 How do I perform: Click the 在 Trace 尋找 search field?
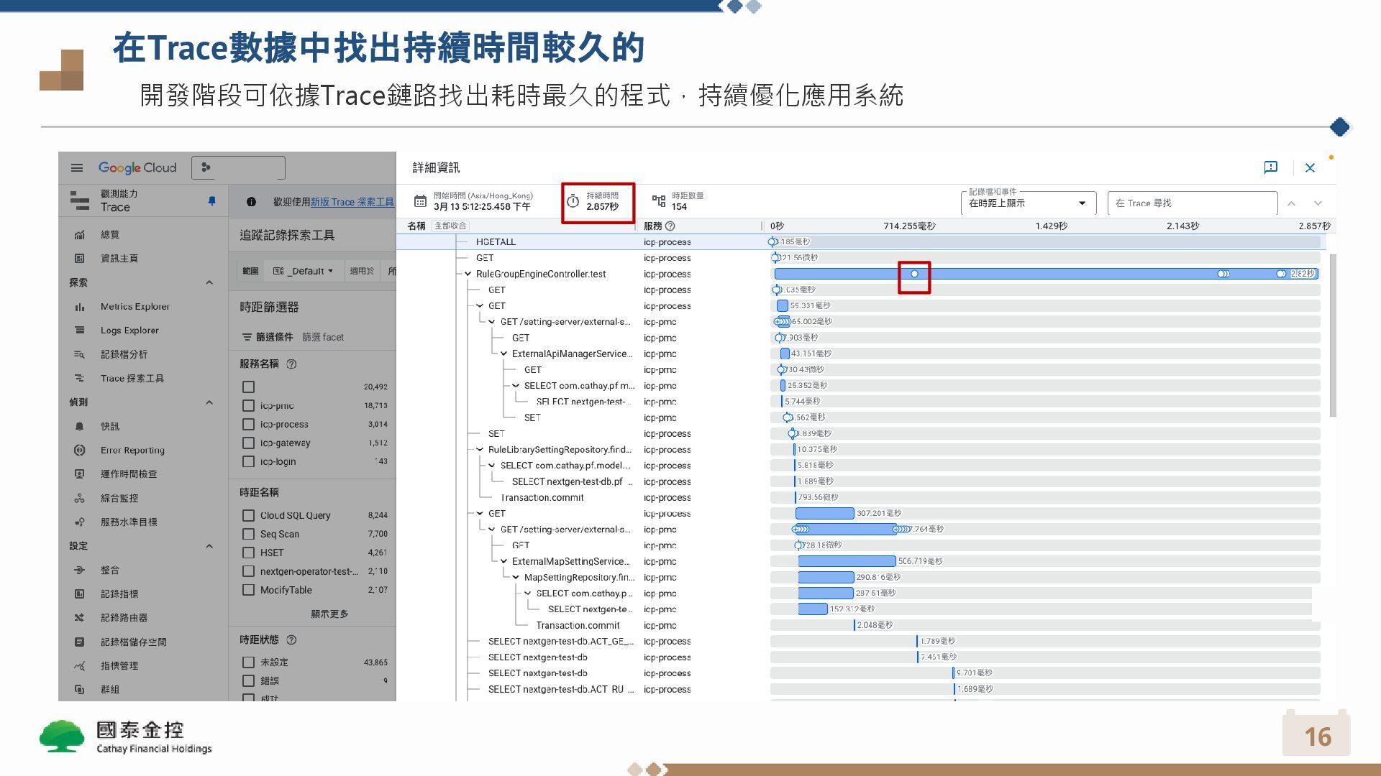coord(1192,203)
